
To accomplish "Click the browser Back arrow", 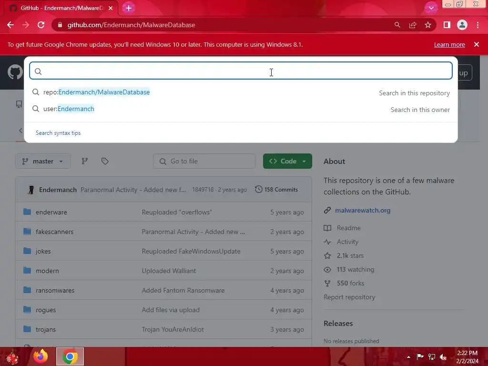I will pos(10,25).
